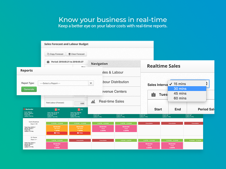Click DJ Tanner's Close shift under 1:00PM availability
The width and height of the screenshot is (226, 169).
click(x=57, y=146)
